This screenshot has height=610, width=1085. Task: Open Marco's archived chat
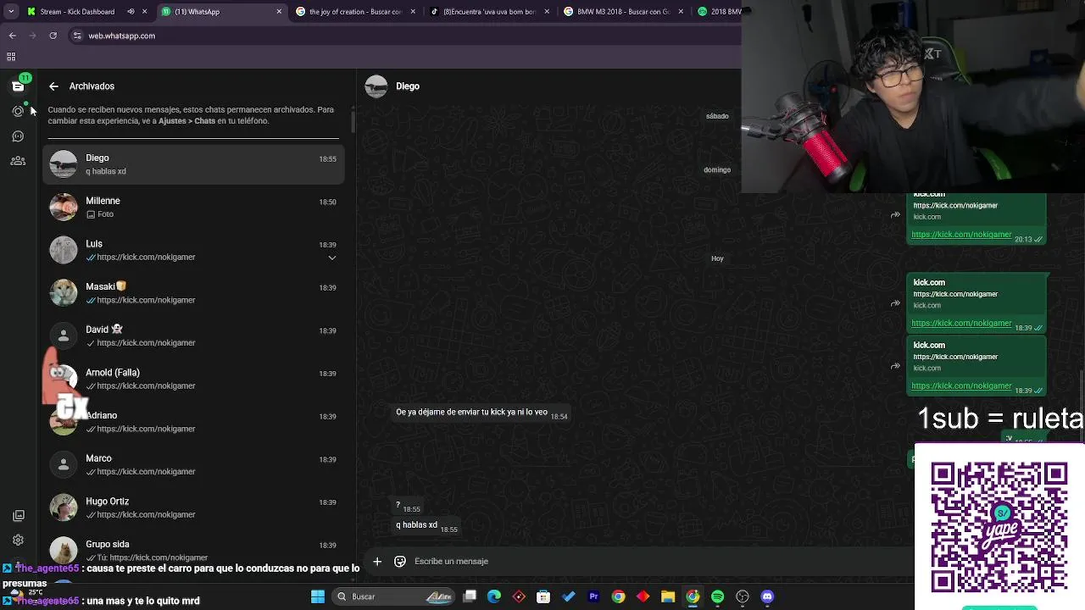coord(193,464)
